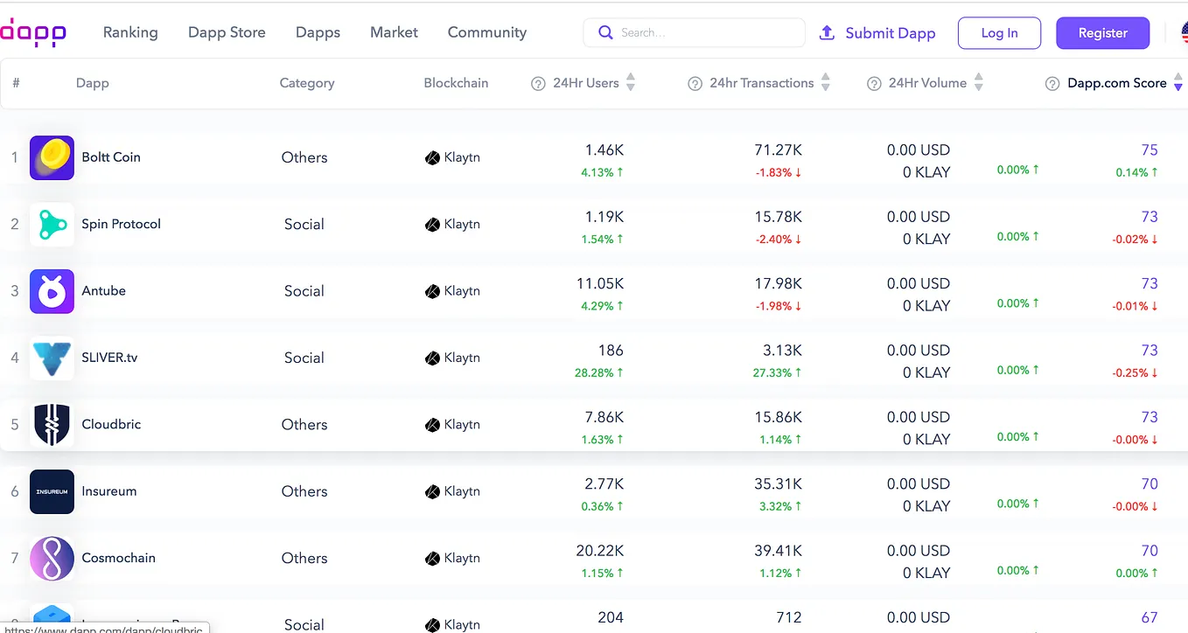Click the Submit Dapp upload icon

(x=827, y=32)
